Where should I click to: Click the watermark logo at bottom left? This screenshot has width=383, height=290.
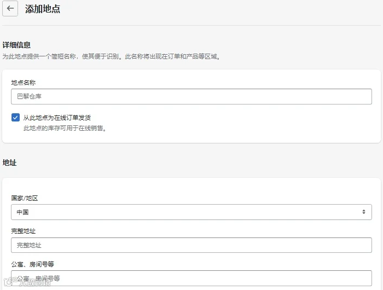click(x=27, y=282)
